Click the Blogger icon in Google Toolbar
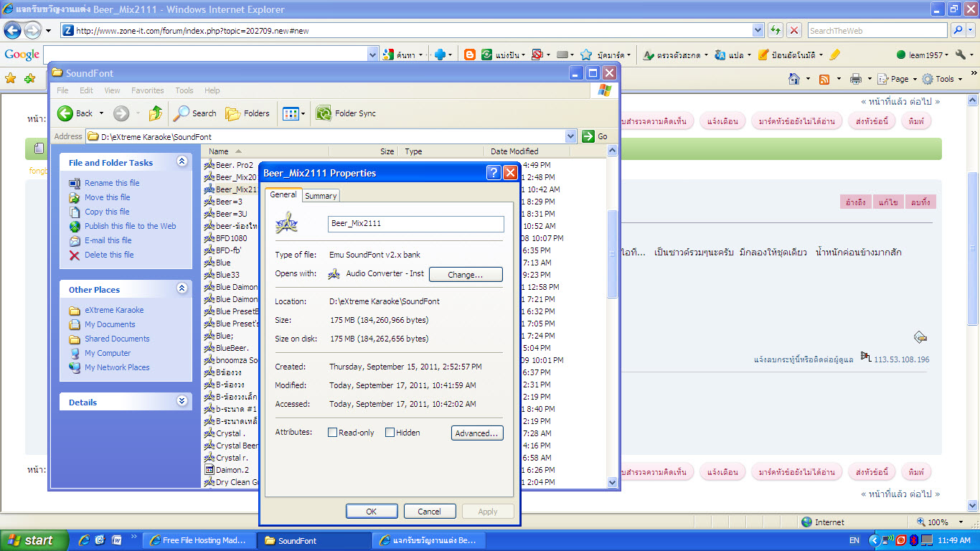980x551 pixels. [470, 55]
